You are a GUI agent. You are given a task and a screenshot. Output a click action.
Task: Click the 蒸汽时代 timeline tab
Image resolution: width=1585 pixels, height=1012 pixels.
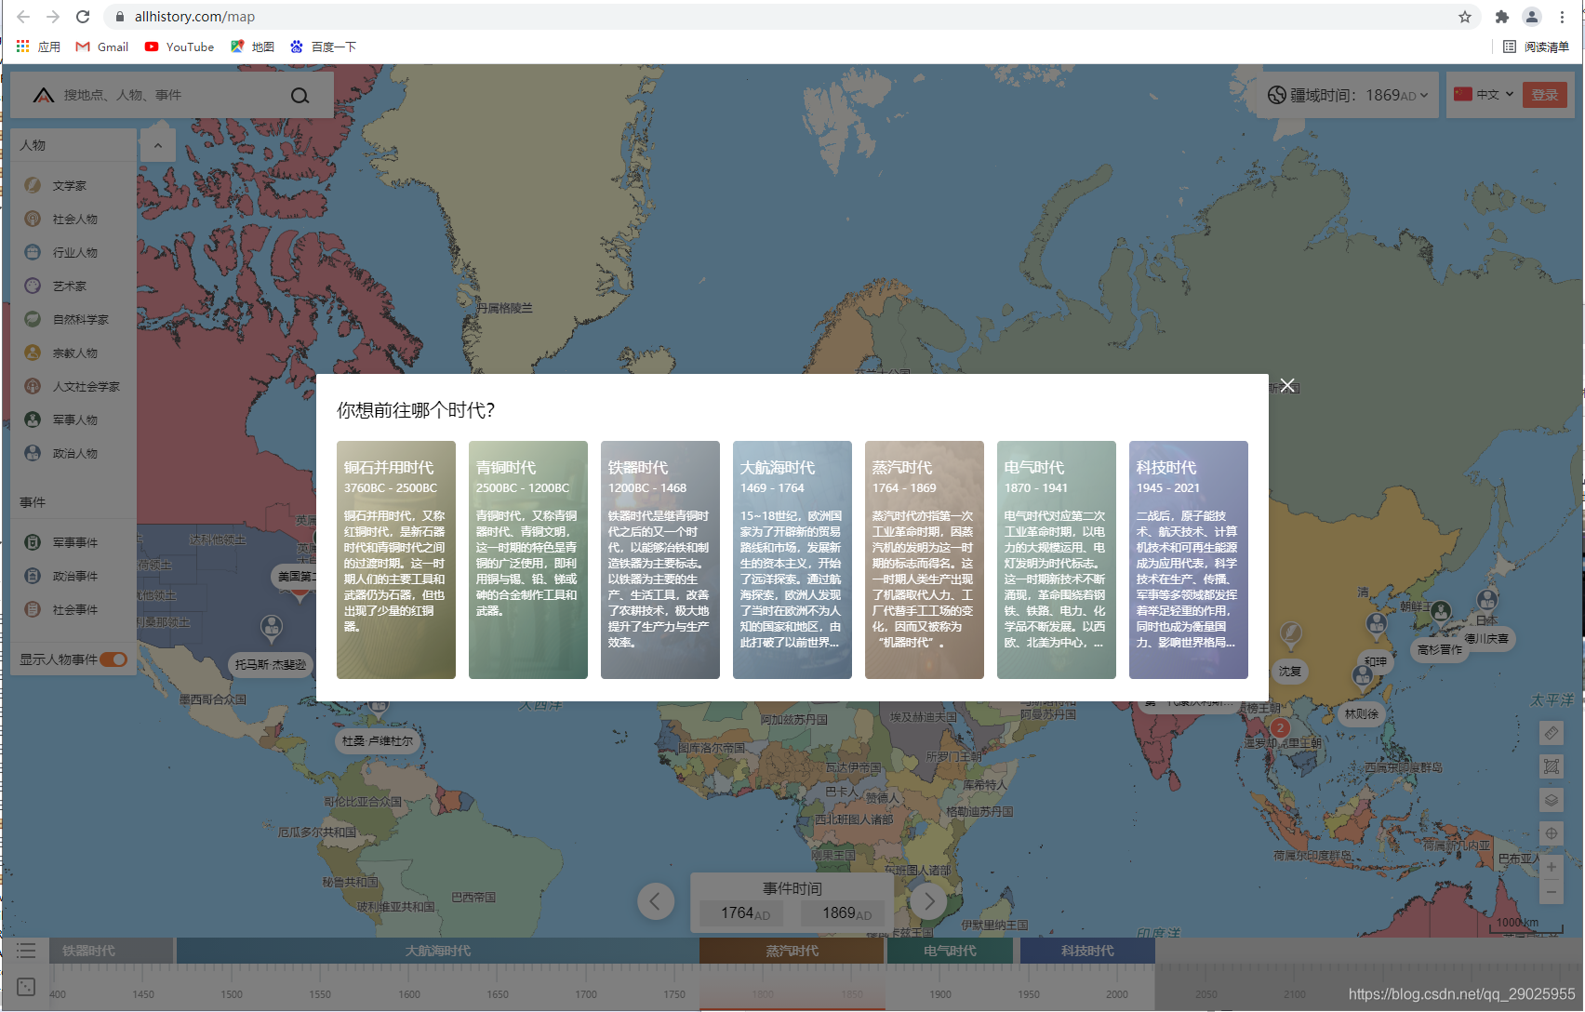pyautogui.click(x=792, y=951)
